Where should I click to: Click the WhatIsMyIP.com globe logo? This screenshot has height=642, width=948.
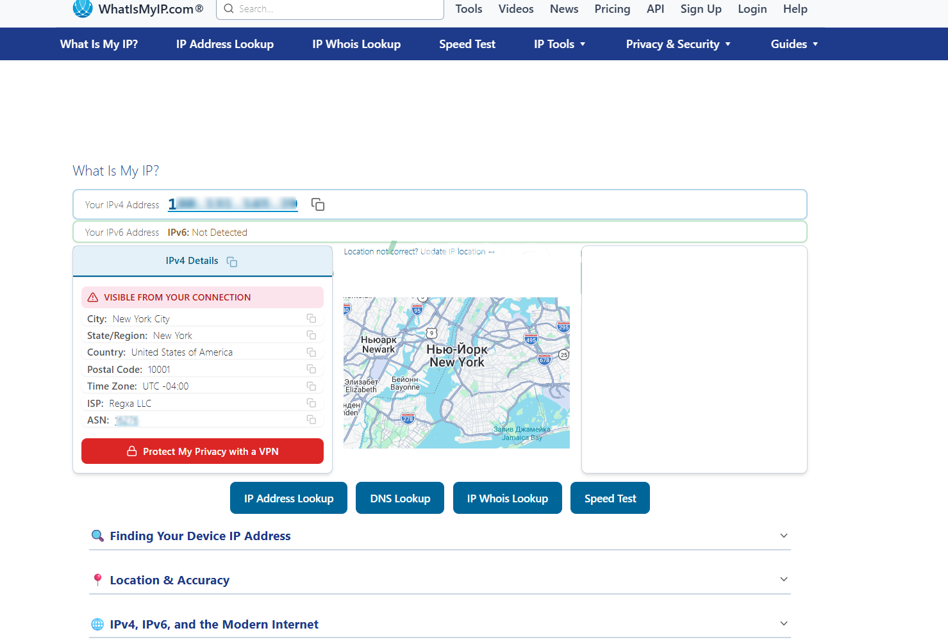point(83,8)
